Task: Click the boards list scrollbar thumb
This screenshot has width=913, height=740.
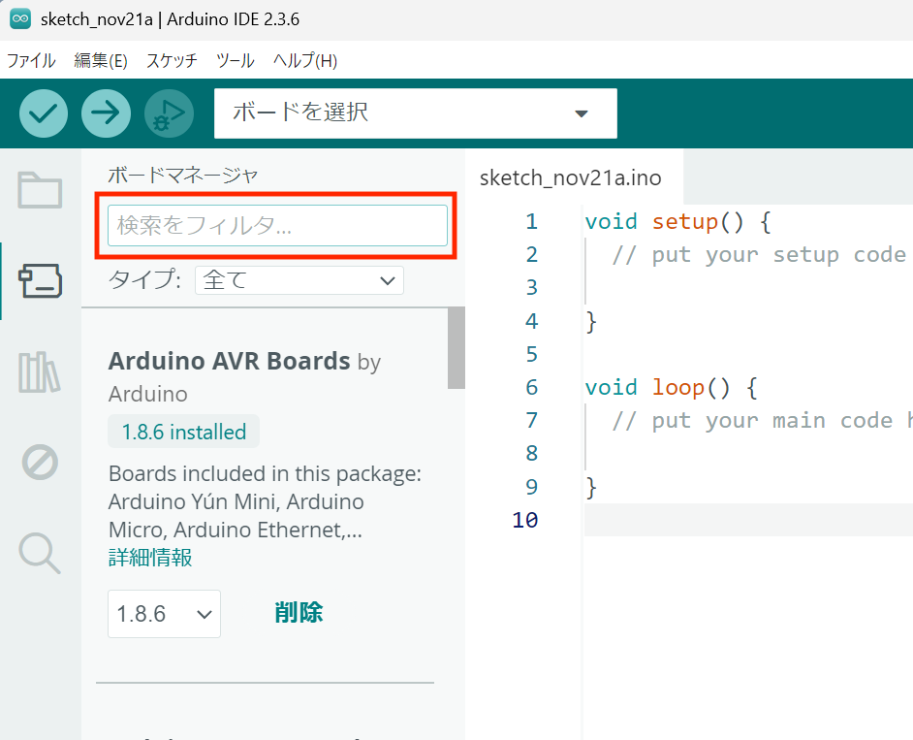Action: (456, 349)
